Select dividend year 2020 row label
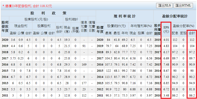The height and width of the screenshot is (99, 197). tap(5, 40)
